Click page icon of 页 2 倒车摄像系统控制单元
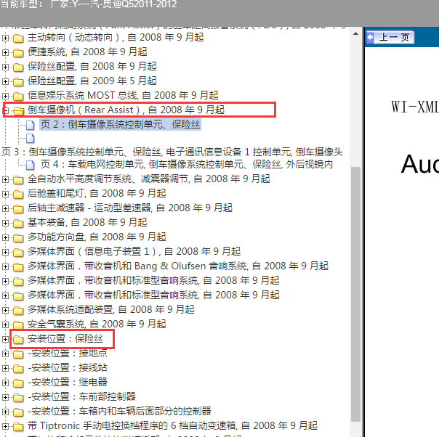Screen dimensions: 439x437 pyautogui.click(x=31, y=125)
